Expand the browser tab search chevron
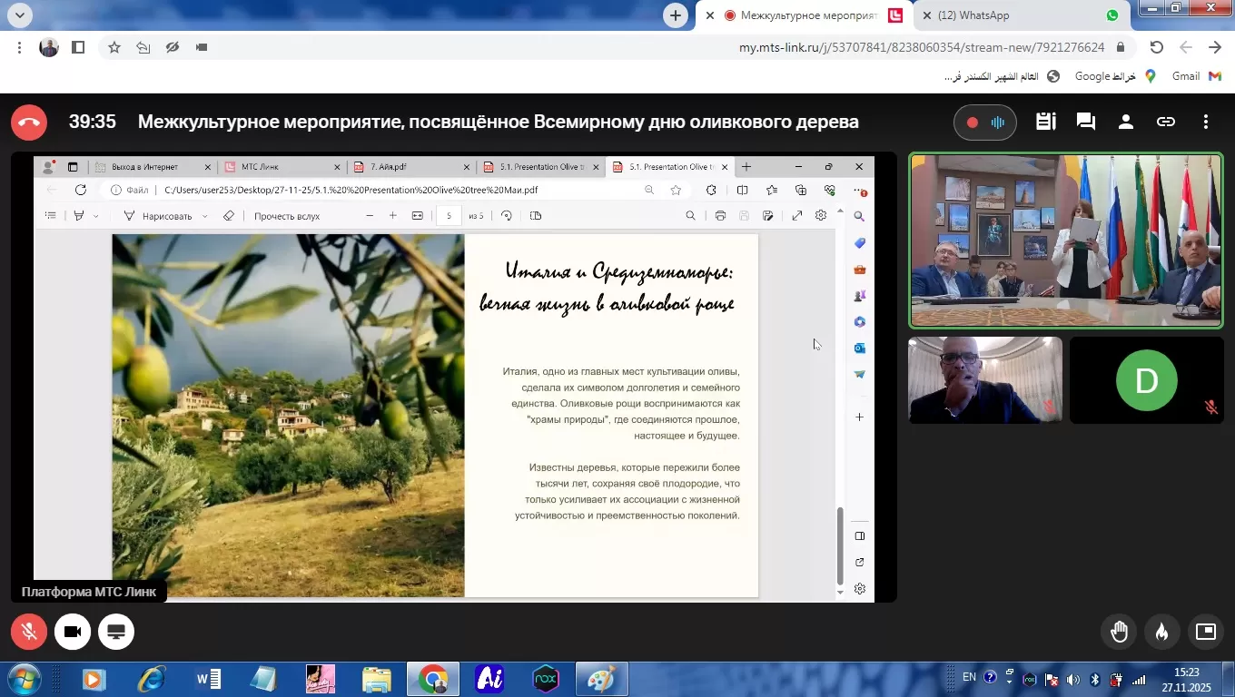 tap(19, 15)
